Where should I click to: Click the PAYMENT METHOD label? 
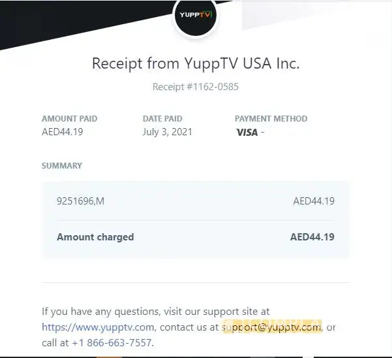(x=271, y=119)
